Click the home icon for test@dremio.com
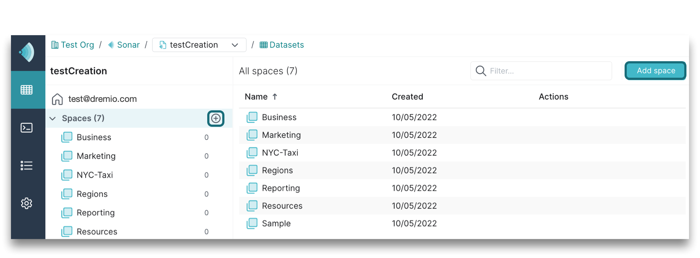This screenshot has height=258, width=700. click(x=57, y=99)
